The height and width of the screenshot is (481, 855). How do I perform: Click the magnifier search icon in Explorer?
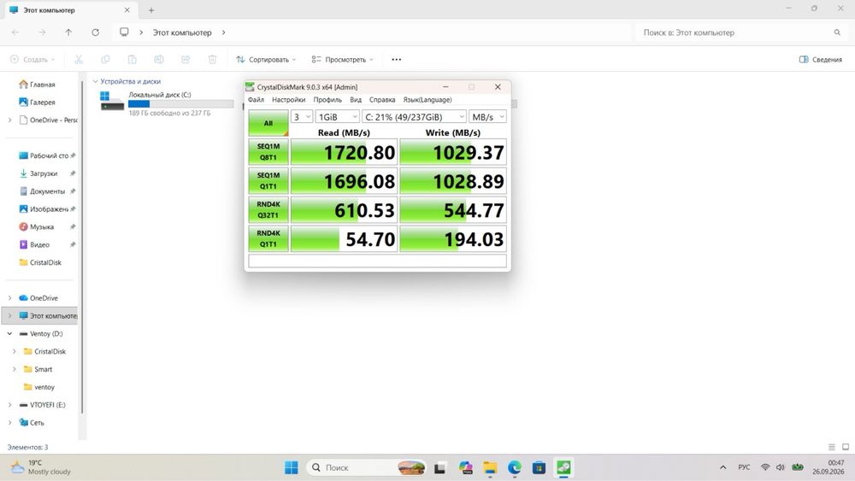[837, 32]
